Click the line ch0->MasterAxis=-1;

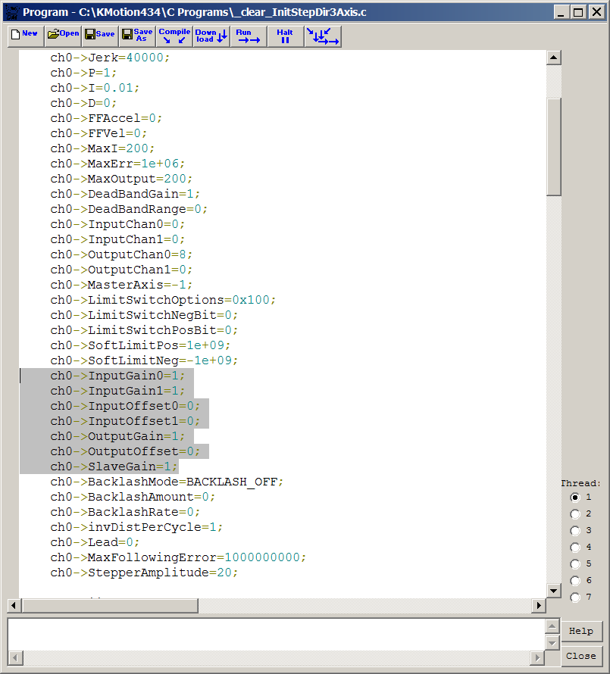[121, 285]
